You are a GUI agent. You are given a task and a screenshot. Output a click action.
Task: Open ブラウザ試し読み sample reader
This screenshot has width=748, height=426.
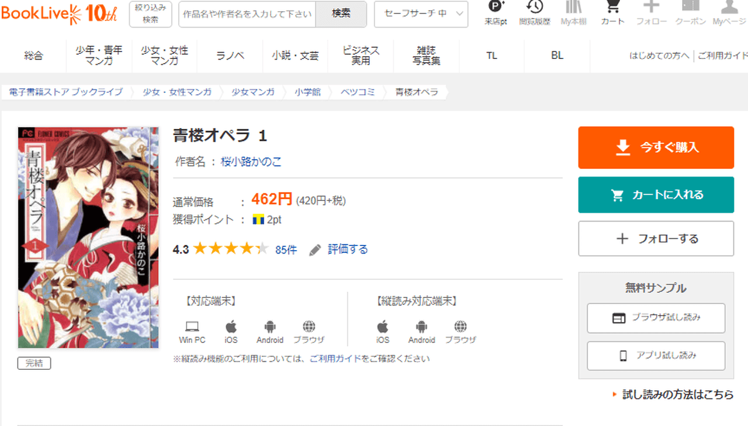pyautogui.click(x=656, y=318)
